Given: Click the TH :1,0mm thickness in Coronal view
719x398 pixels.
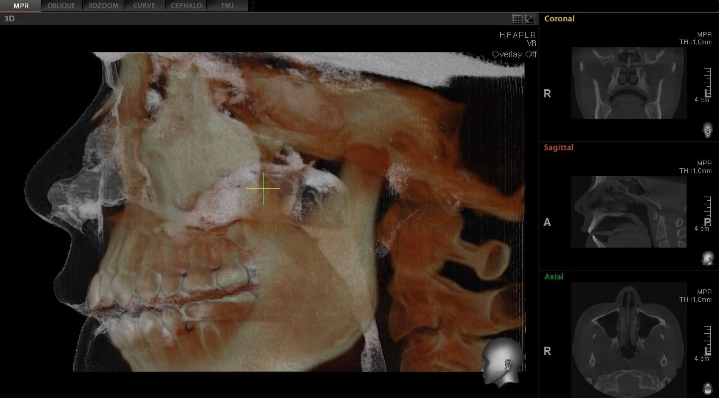Looking at the screenshot, I should point(695,42).
